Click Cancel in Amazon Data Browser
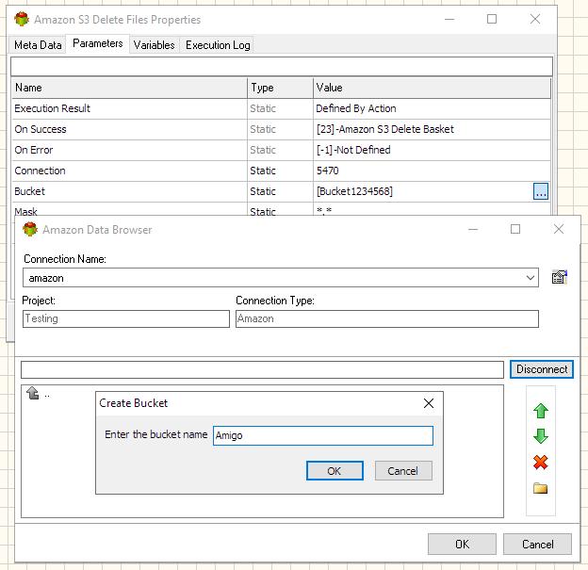Image resolution: width=588 pixels, height=570 pixels. click(x=537, y=545)
